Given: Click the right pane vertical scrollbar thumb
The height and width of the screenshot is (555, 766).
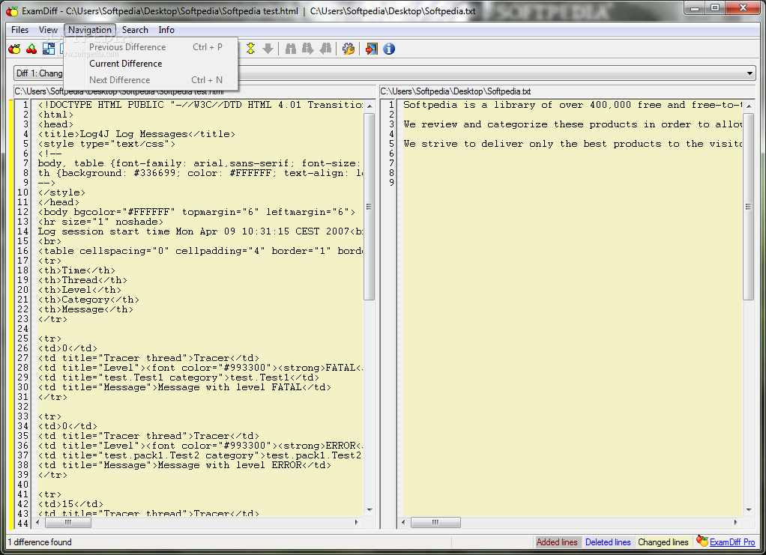Looking at the screenshot, I should pyautogui.click(x=749, y=207).
